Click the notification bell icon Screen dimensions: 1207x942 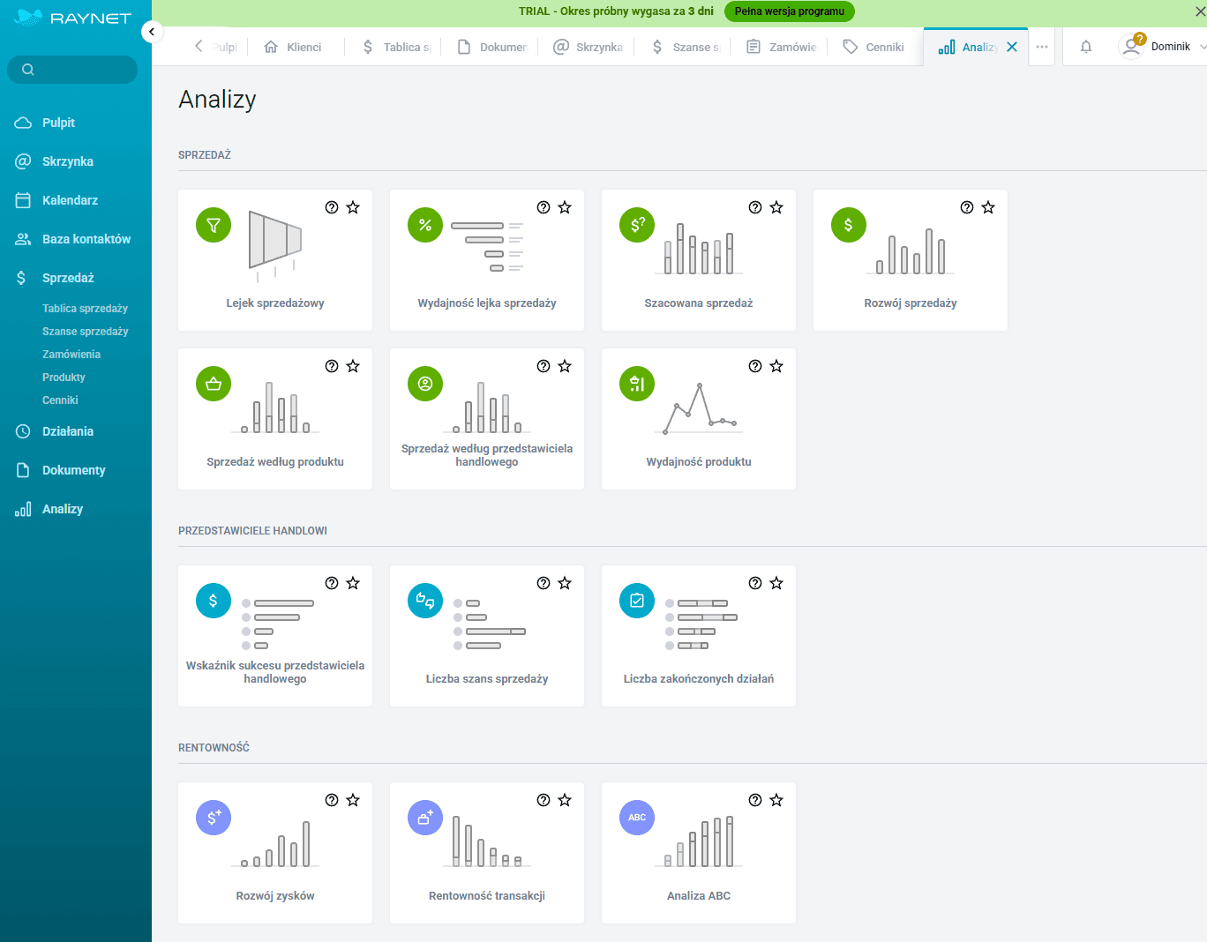[x=1086, y=47]
